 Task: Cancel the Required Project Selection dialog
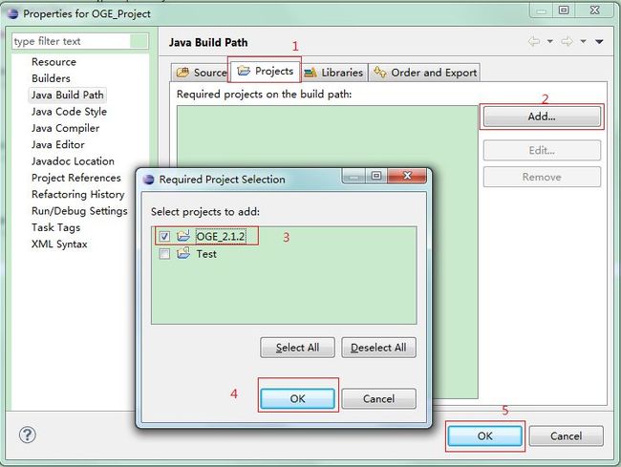pyautogui.click(x=378, y=398)
